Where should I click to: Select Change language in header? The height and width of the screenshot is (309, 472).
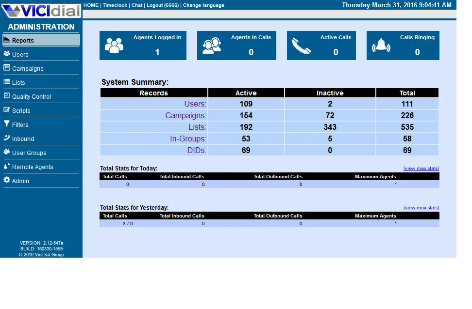(203, 5)
